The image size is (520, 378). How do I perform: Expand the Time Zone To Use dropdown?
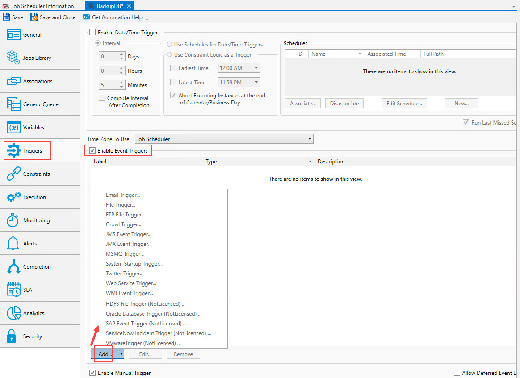coord(310,139)
